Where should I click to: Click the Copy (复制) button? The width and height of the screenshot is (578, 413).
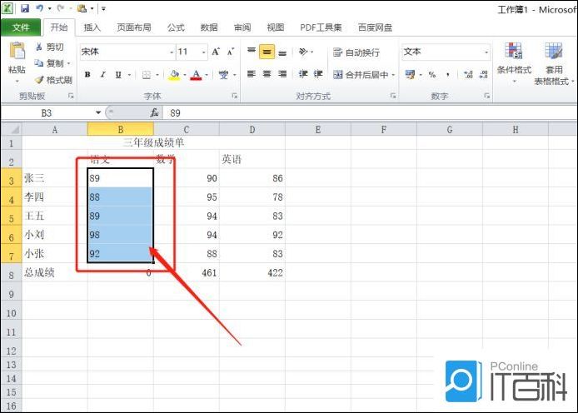click(x=48, y=63)
